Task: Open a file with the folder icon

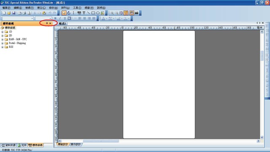Action: (x=9, y=13)
